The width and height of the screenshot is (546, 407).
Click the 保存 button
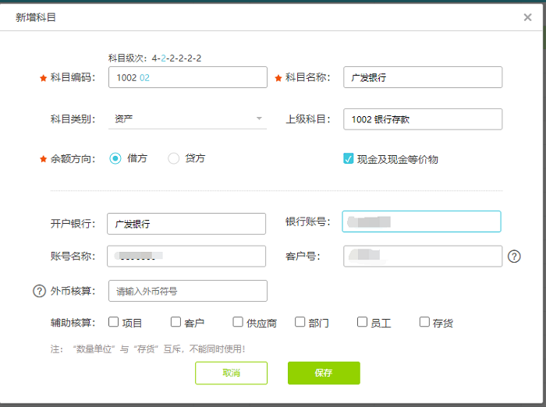pyautogui.click(x=324, y=373)
